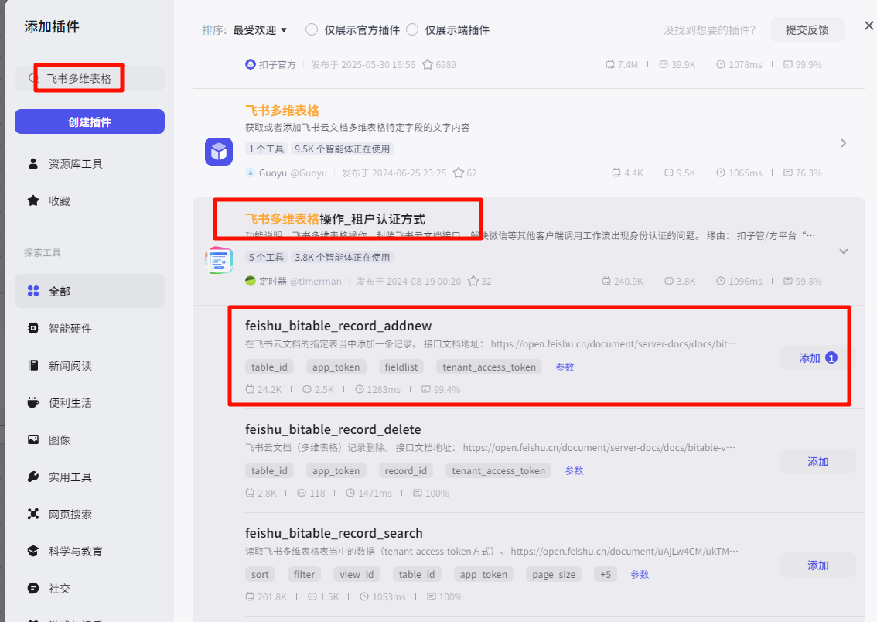Click the 资源库工具 person icon
This screenshot has width=877, height=622.
coord(33,164)
